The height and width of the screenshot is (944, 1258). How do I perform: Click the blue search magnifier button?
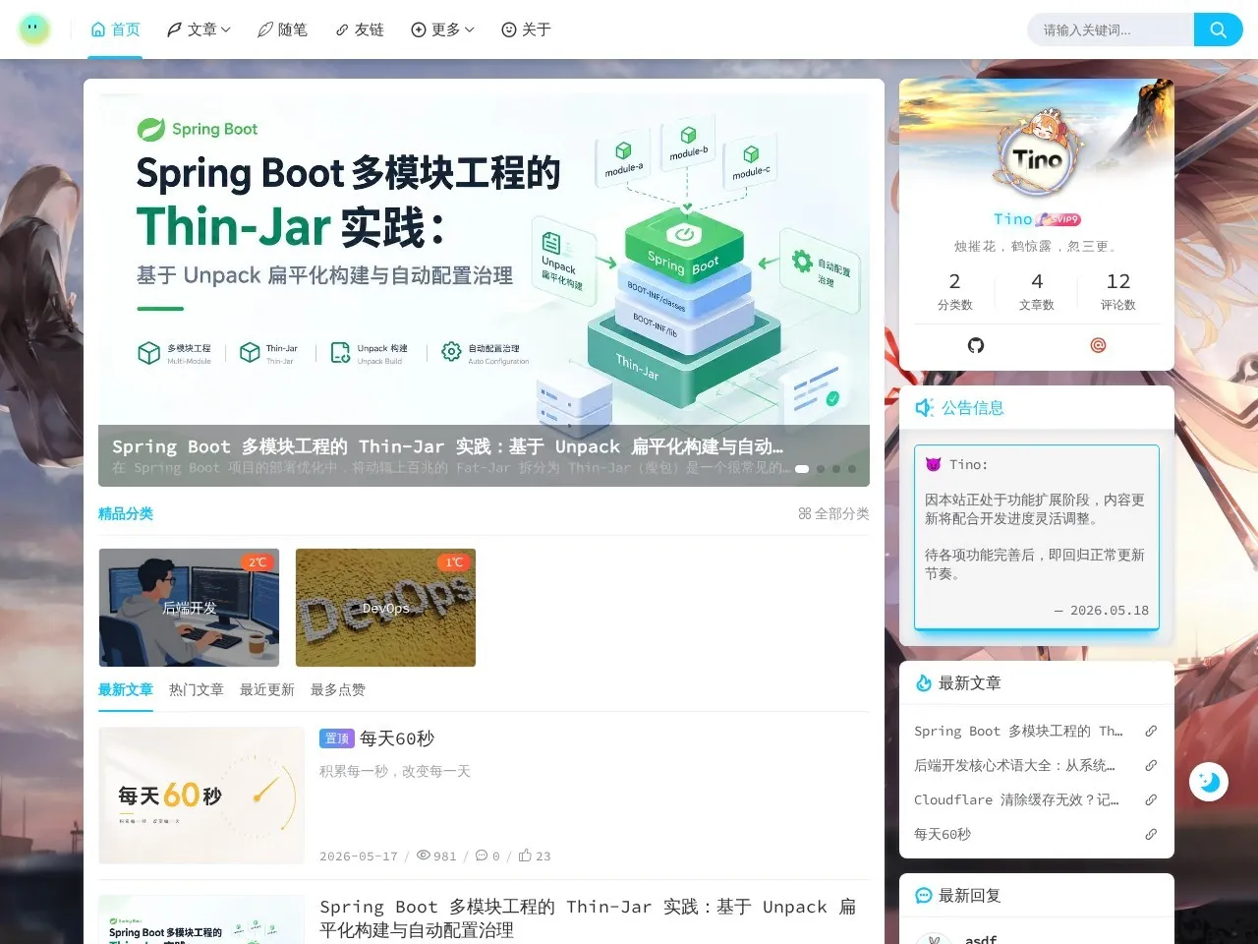click(x=1219, y=29)
